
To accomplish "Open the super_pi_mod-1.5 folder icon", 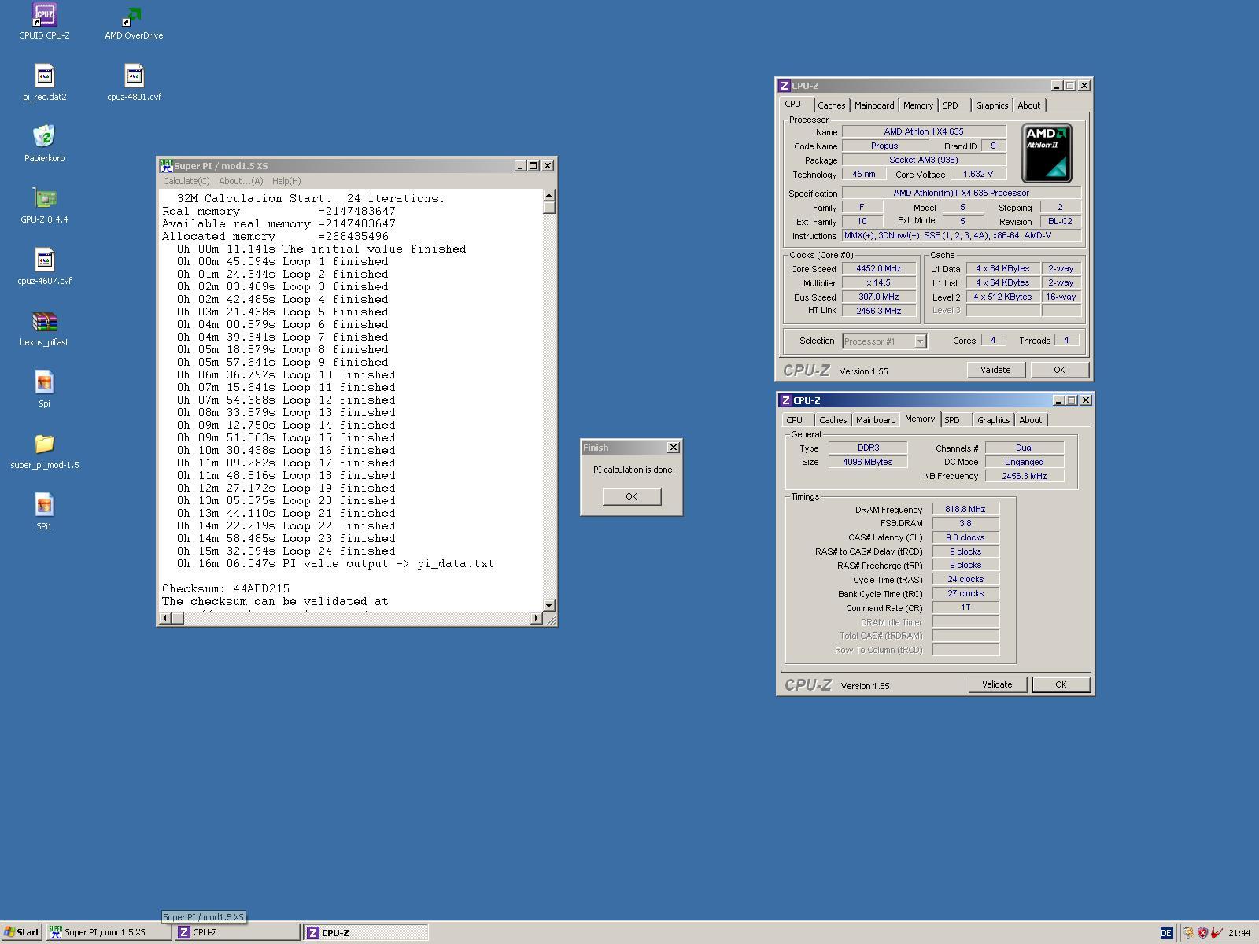I will coord(44,451).
